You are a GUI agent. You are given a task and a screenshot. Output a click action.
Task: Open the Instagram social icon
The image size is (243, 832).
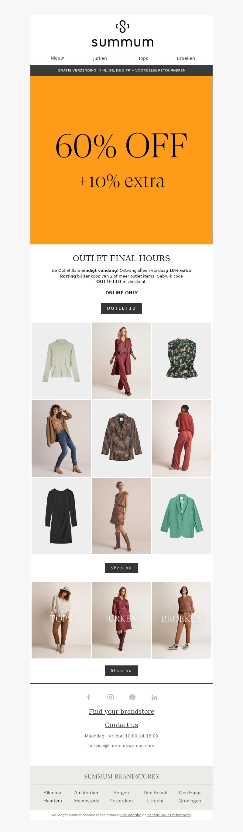110,697
